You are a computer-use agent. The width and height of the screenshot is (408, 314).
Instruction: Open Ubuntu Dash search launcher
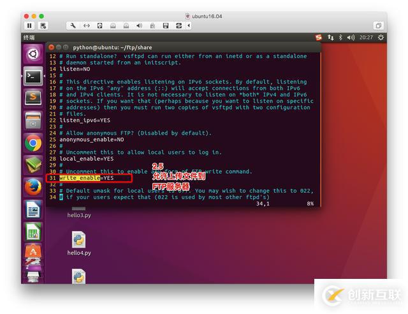coord(33,54)
